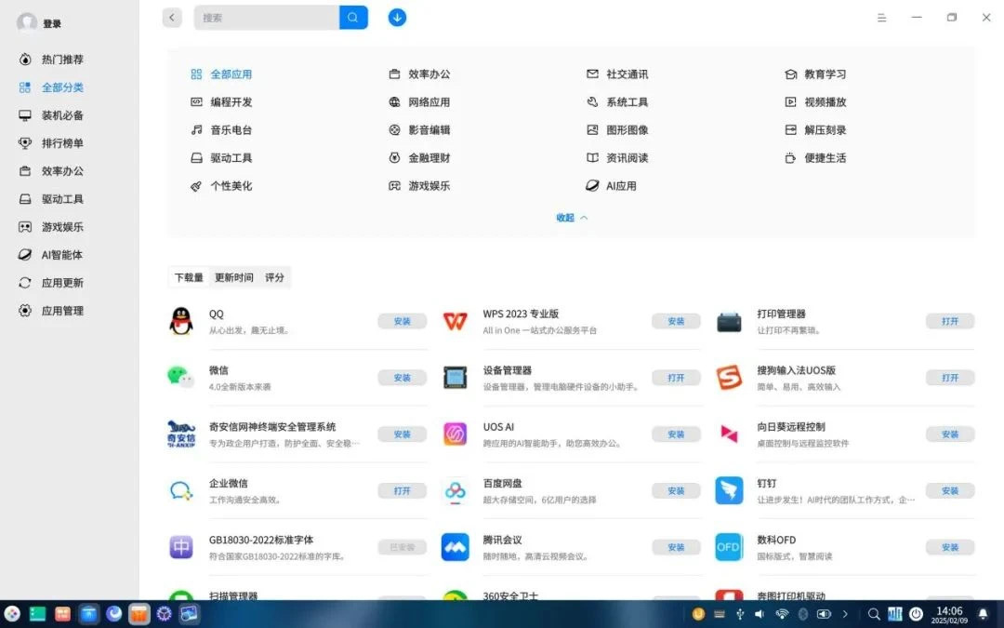
Task: Collapse categories with 收起 chevron
Action: [572, 218]
